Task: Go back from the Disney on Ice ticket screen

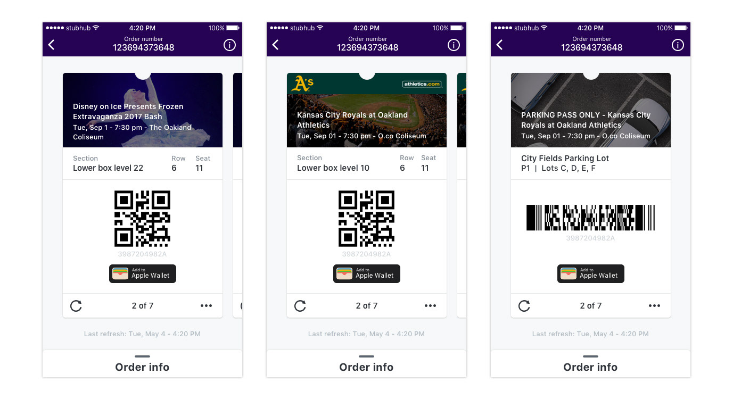Action: click(52, 45)
